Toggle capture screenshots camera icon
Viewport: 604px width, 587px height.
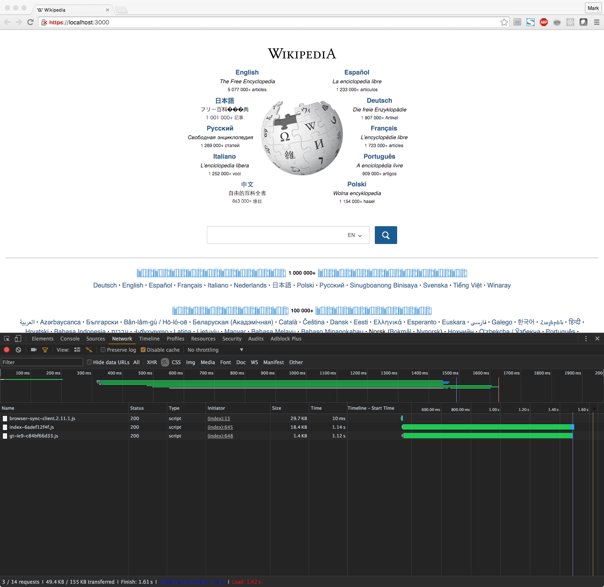click(34, 350)
